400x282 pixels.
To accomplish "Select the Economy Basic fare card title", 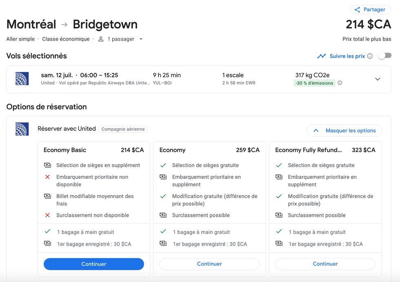I will click(x=65, y=150).
